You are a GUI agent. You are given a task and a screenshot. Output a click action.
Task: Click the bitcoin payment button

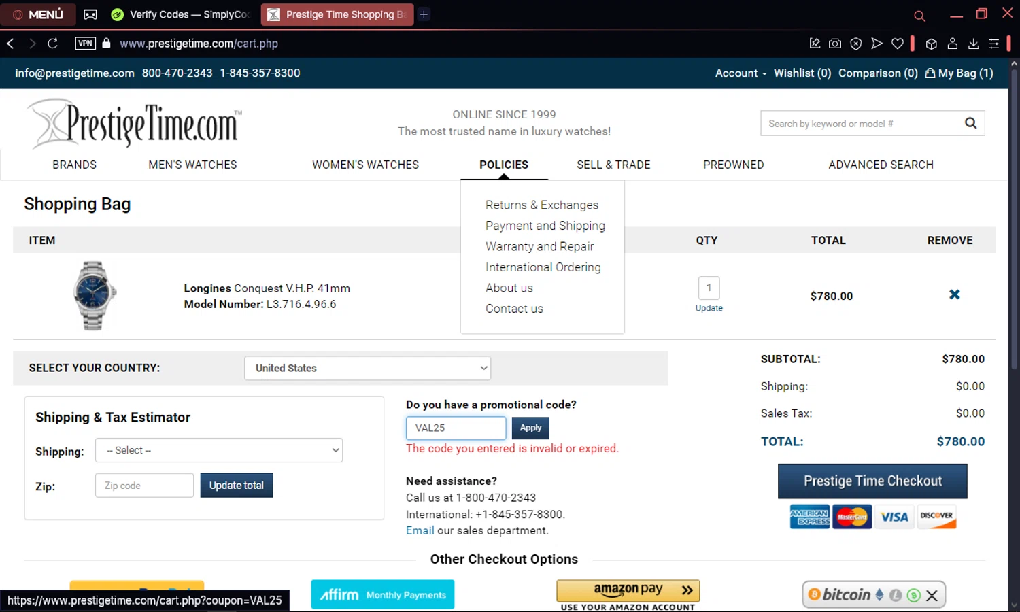[873, 595]
